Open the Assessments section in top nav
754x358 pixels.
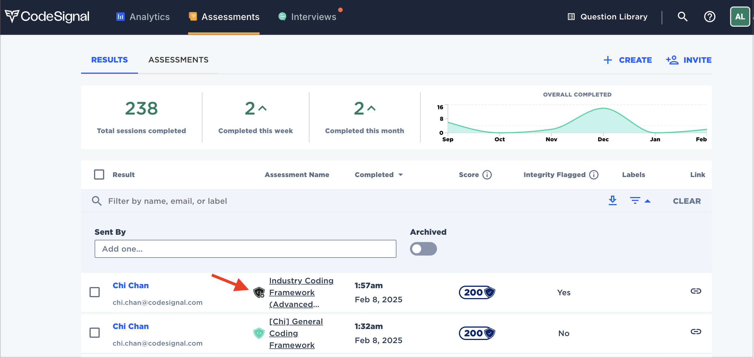224,17
